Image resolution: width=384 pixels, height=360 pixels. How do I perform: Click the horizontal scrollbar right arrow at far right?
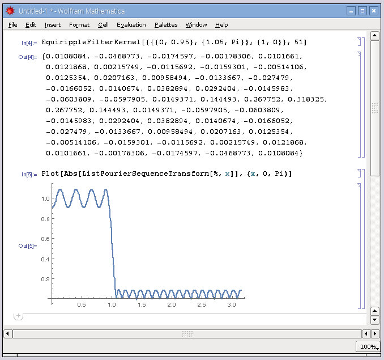(x=375, y=333)
